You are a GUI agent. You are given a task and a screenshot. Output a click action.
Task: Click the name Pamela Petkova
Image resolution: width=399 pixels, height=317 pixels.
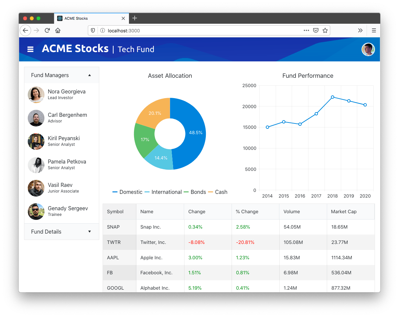67,162
